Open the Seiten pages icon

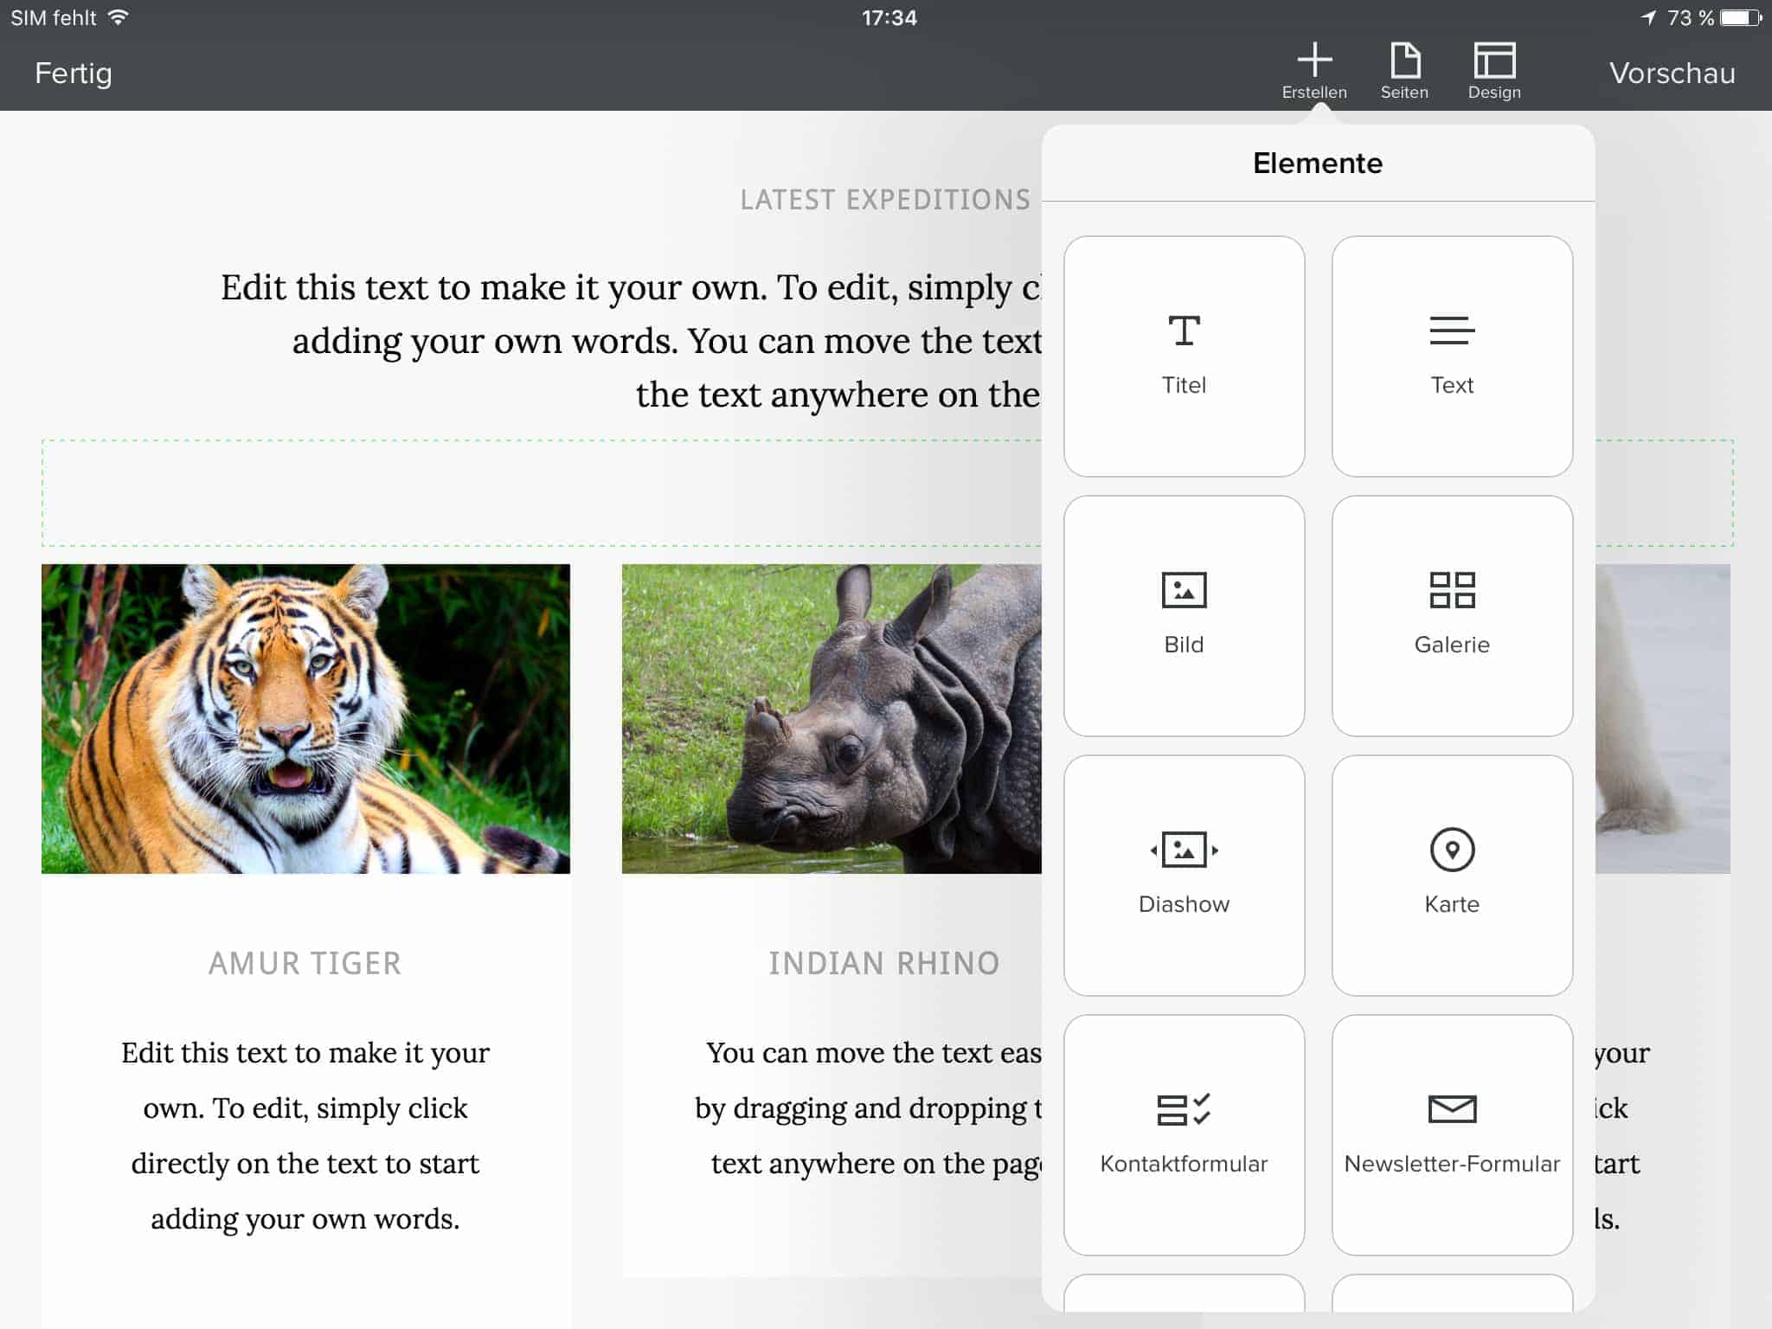[1404, 61]
